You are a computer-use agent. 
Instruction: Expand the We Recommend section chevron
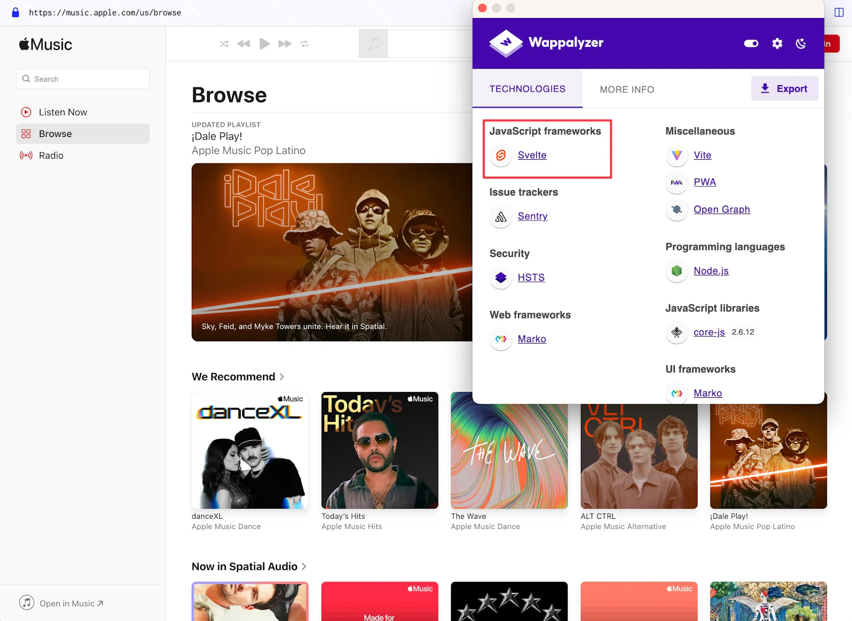(x=282, y=377)
